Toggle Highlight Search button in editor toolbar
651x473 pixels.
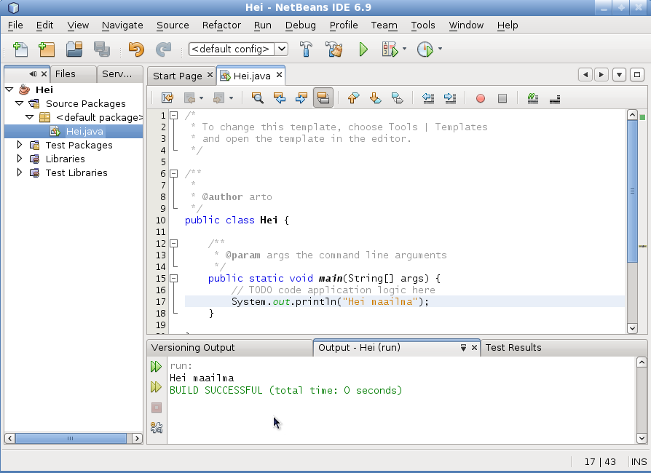coord(323,98)
